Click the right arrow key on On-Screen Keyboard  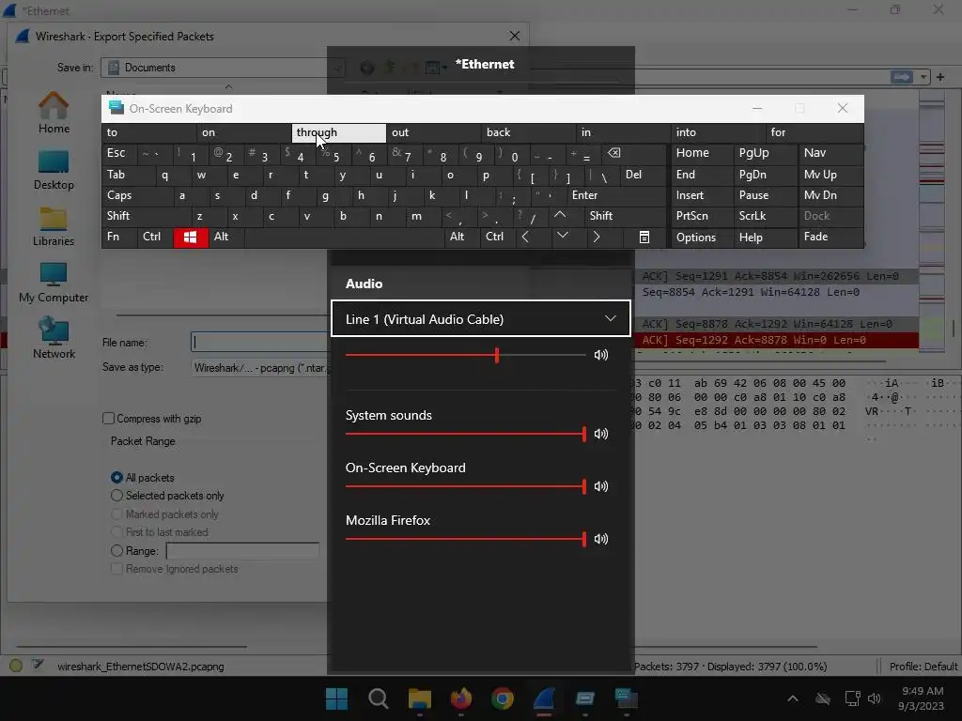(597, 238)
